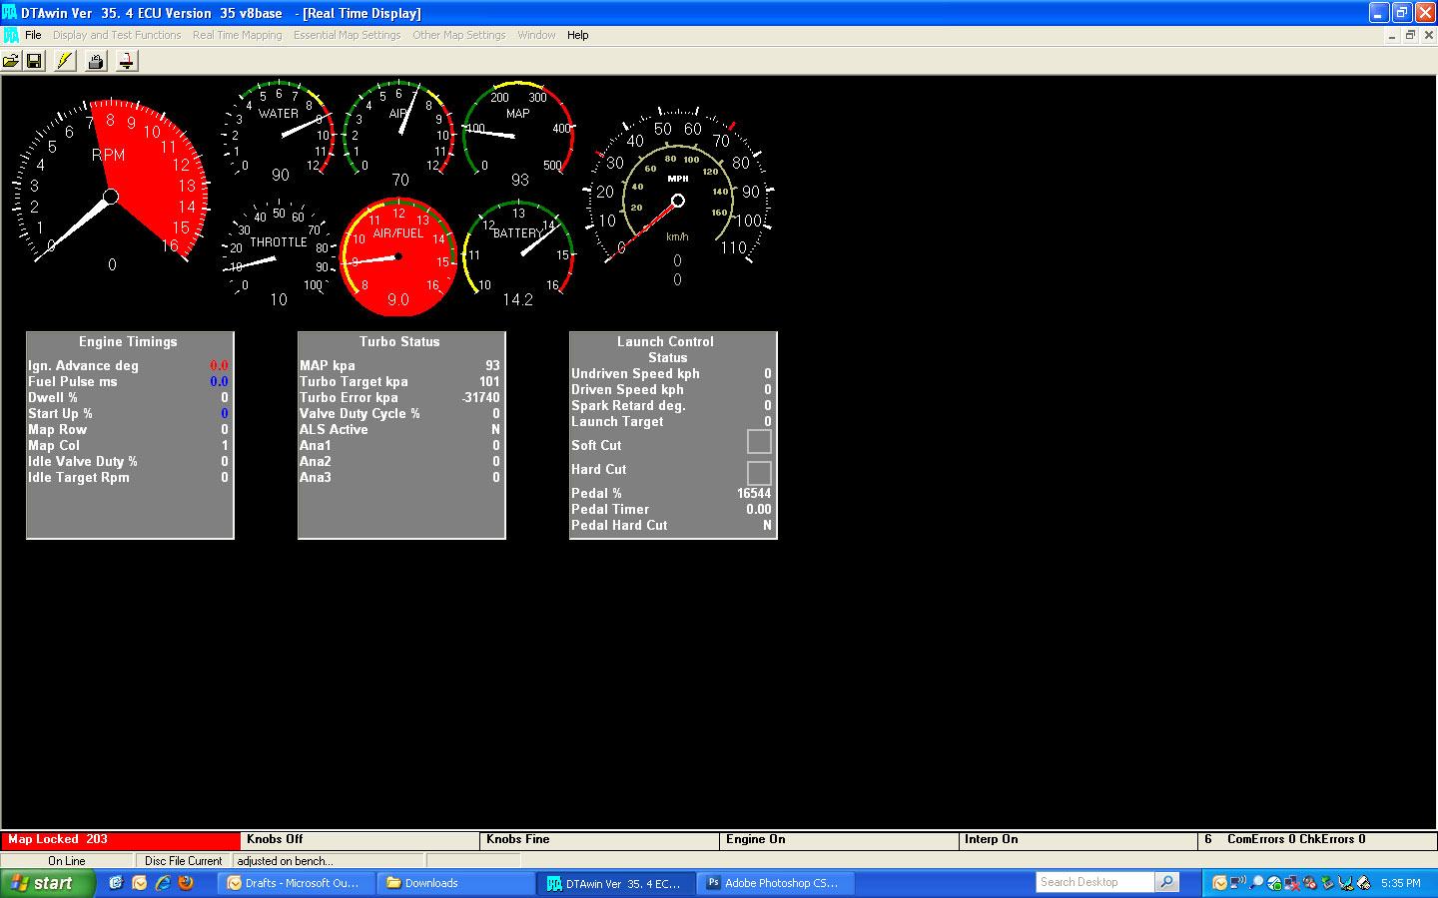Click the Windows start button

(46, 883)
